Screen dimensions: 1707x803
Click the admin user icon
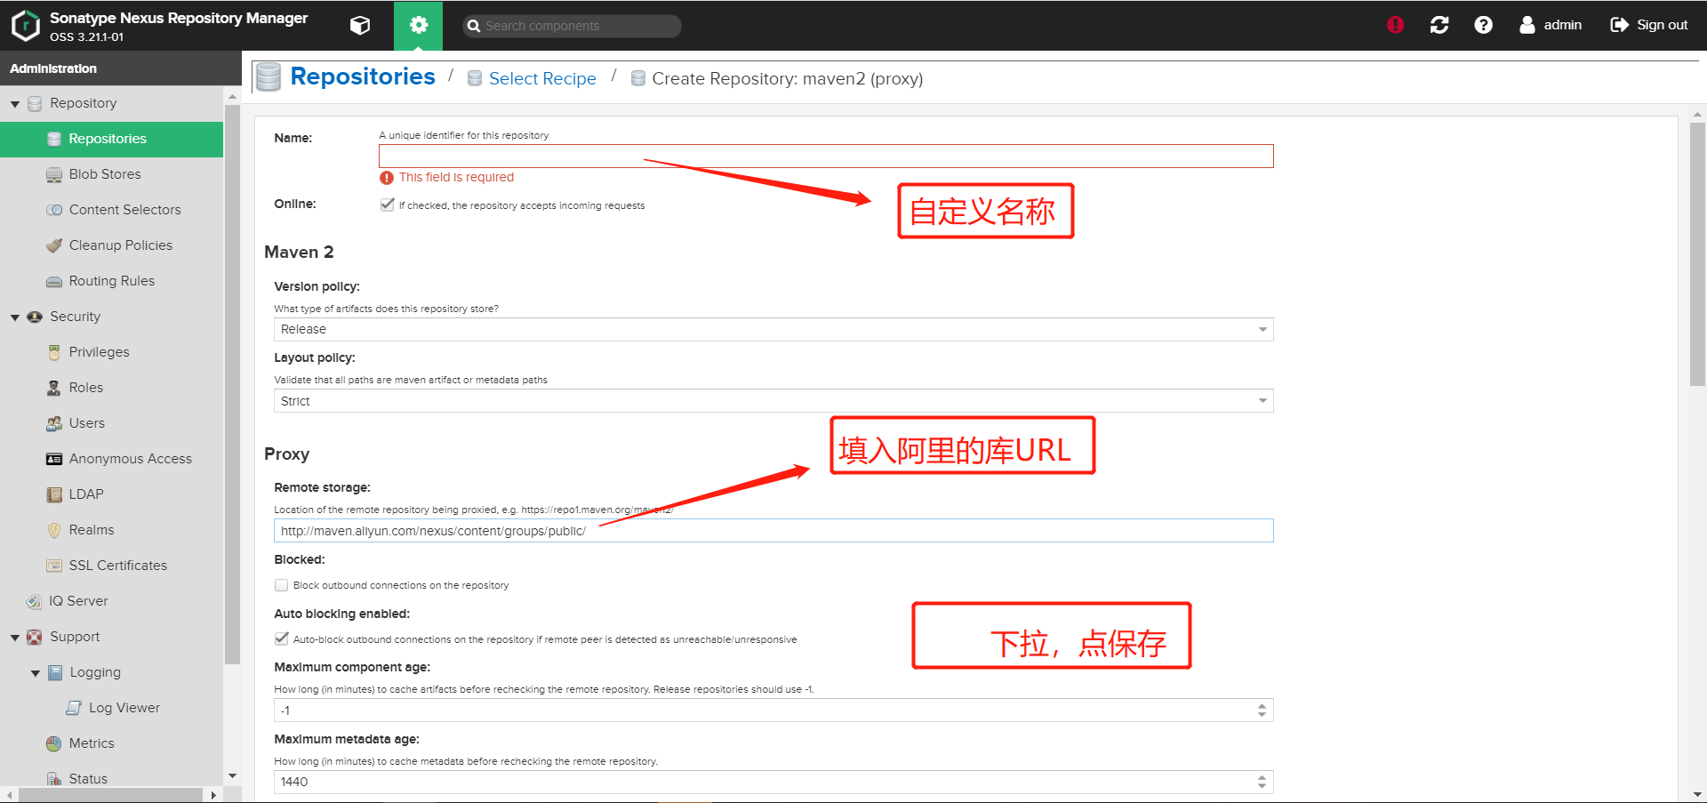point(1527,25)
